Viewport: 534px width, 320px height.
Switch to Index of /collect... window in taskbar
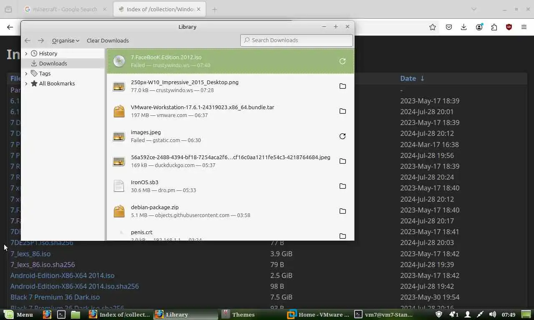tap(120, 315)
